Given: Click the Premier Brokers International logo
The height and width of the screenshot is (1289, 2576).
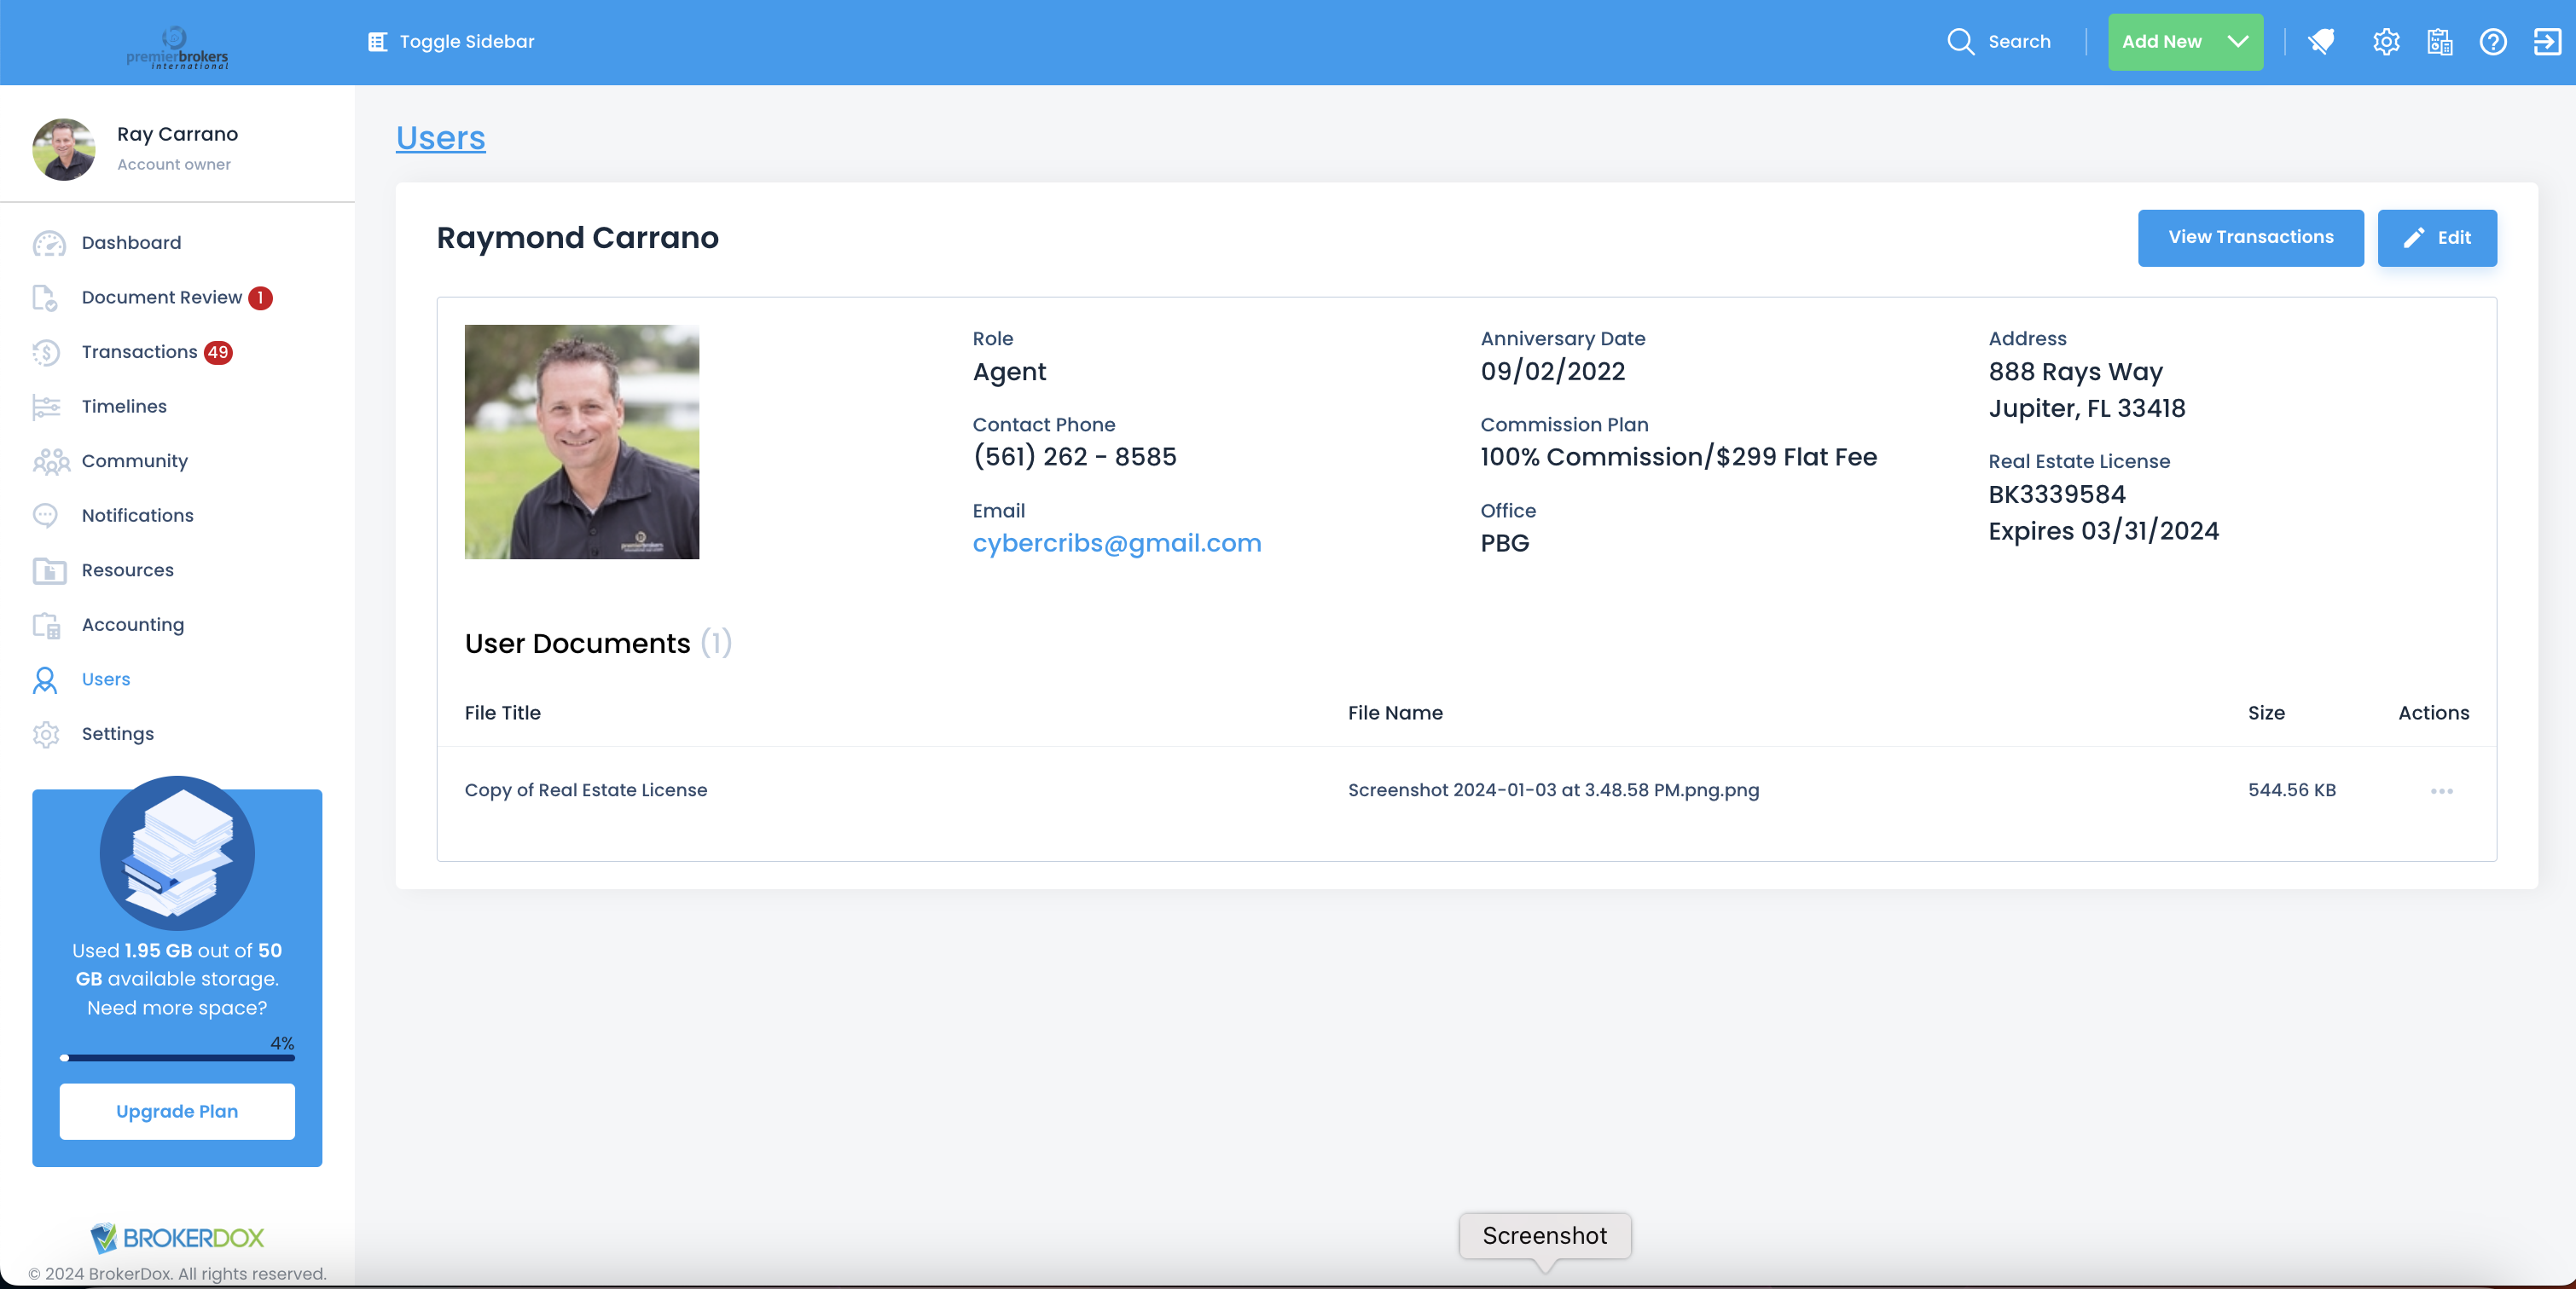Looking at the screenshot, I should (x=177, y=47).
